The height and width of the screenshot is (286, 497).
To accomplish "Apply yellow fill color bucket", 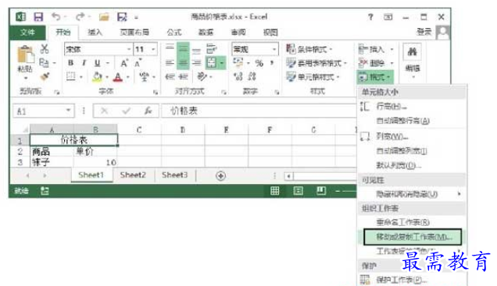I will [98, 76].
